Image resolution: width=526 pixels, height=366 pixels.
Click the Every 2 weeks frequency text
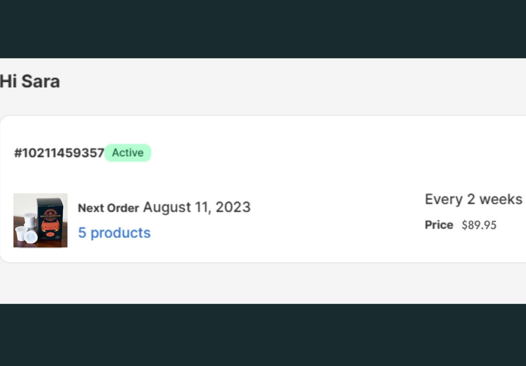pyautogui.click(x=473, y=199)
